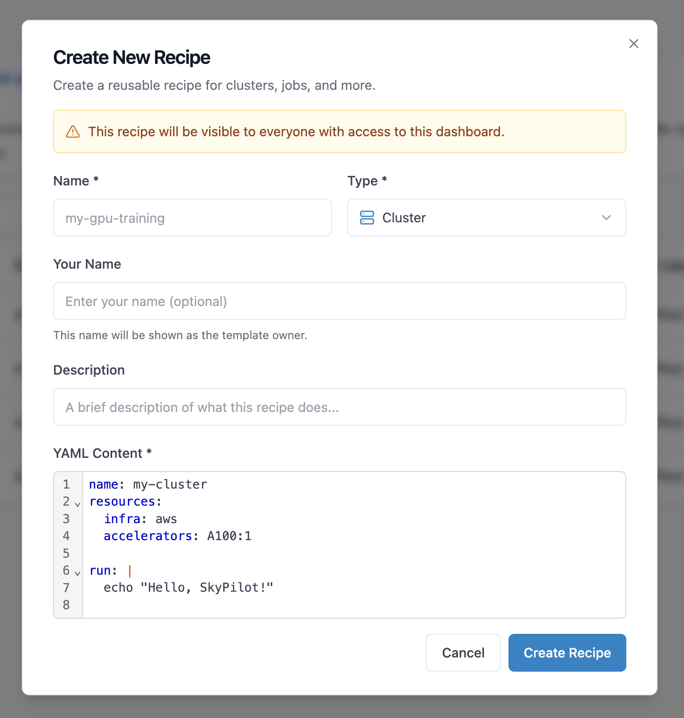Click line number 1 in the editor gutter
The height and width of the screenshot is (718, 684).
(66, 484)
